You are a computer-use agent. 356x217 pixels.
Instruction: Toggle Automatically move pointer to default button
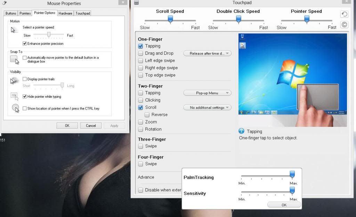pos(25,58)
